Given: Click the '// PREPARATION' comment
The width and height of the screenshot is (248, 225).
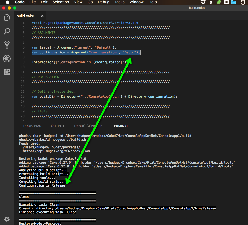Looking at the screenshot, I should pyautogui.click(x=46, y=77).
